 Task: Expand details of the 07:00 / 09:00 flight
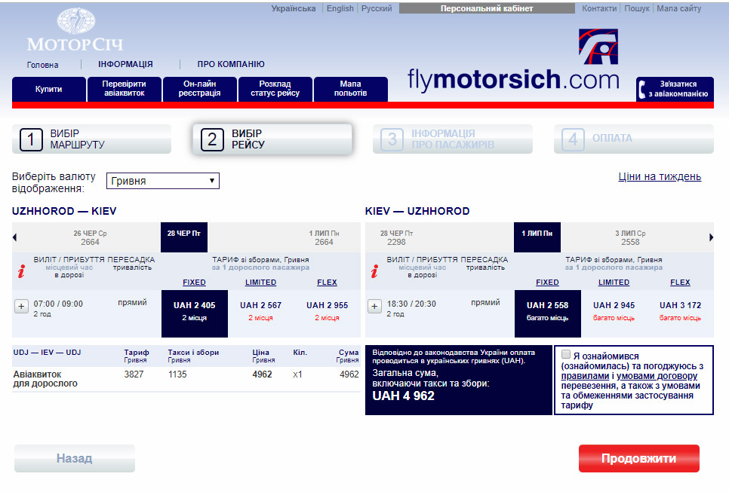pyautogui.click(x=21, y=307)
